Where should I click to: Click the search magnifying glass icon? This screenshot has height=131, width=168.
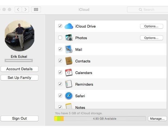point(140,10)
